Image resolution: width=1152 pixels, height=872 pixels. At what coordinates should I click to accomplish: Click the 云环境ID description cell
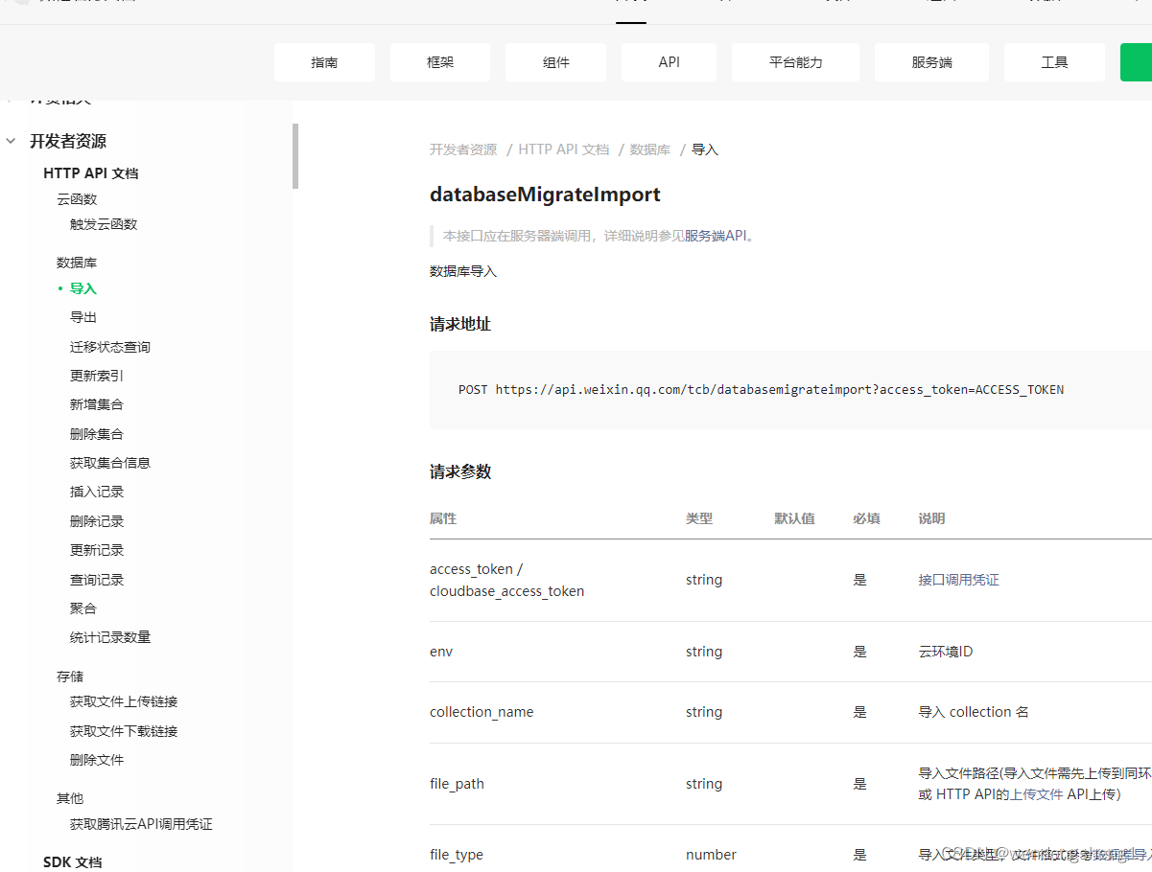(x=946, y=652)
